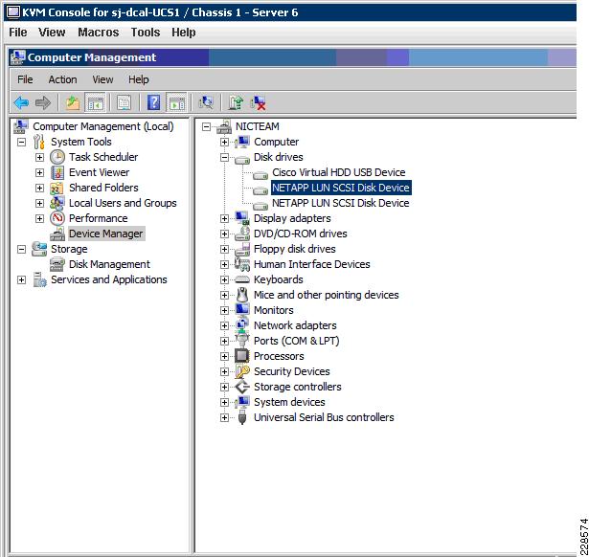Open the KVM Console View menu

(x=52, y=33)
